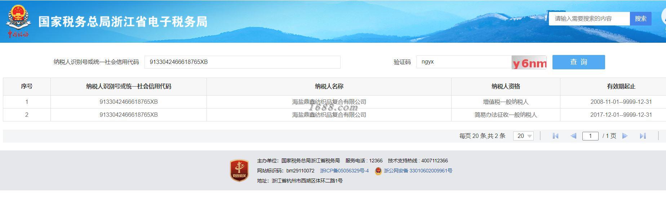Click the / 1 页 total pages text

click(x=609, y=136)
